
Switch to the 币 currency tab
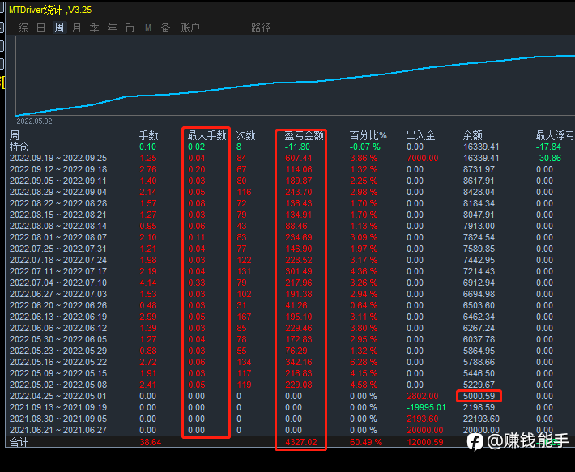click(130, 28)
